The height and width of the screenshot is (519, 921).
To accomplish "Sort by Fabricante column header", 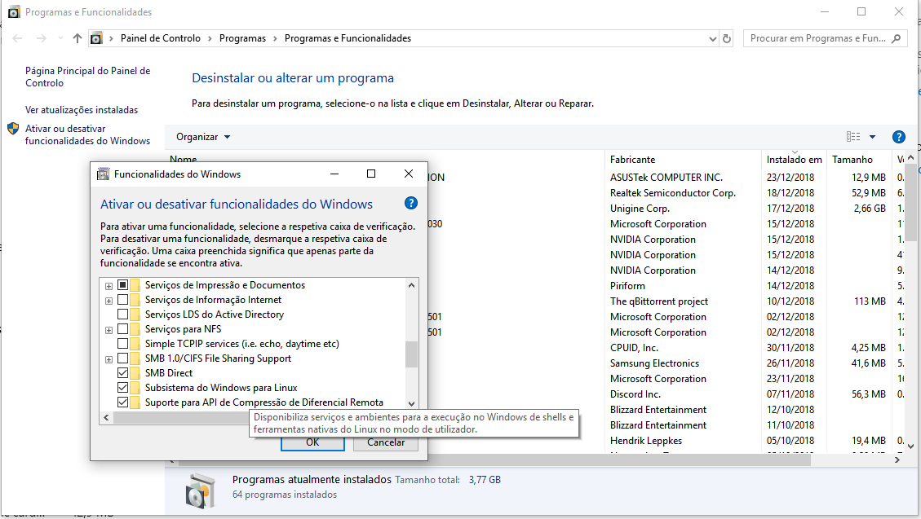I will point(683,160).
